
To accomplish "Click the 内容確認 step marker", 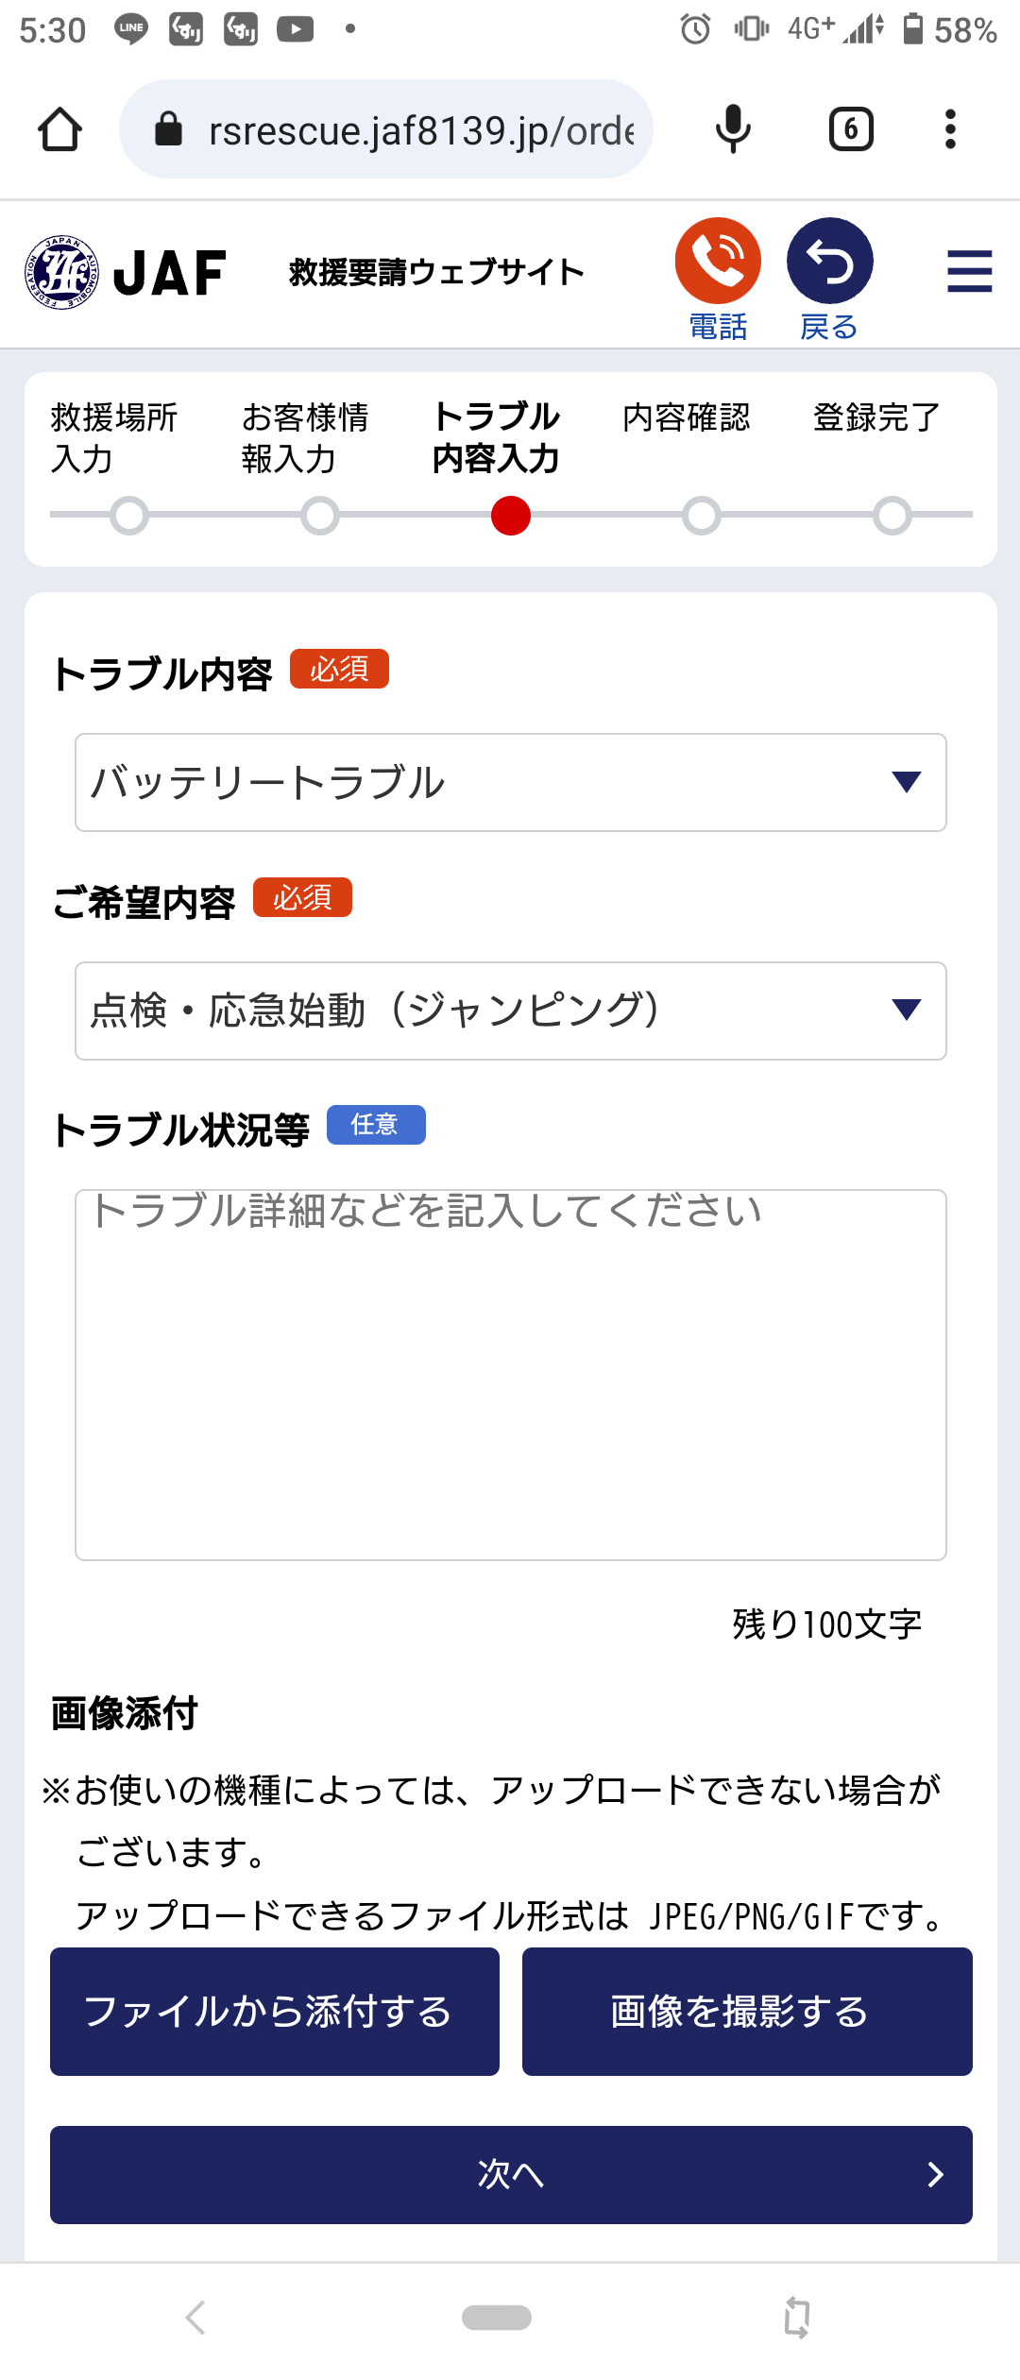I will 701,516.
